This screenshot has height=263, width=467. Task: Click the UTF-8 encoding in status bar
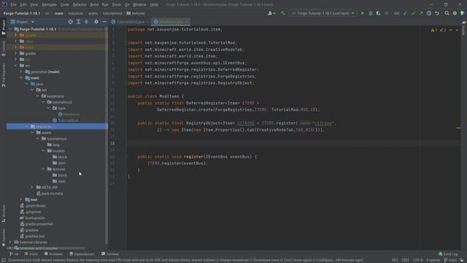(418, 260)
